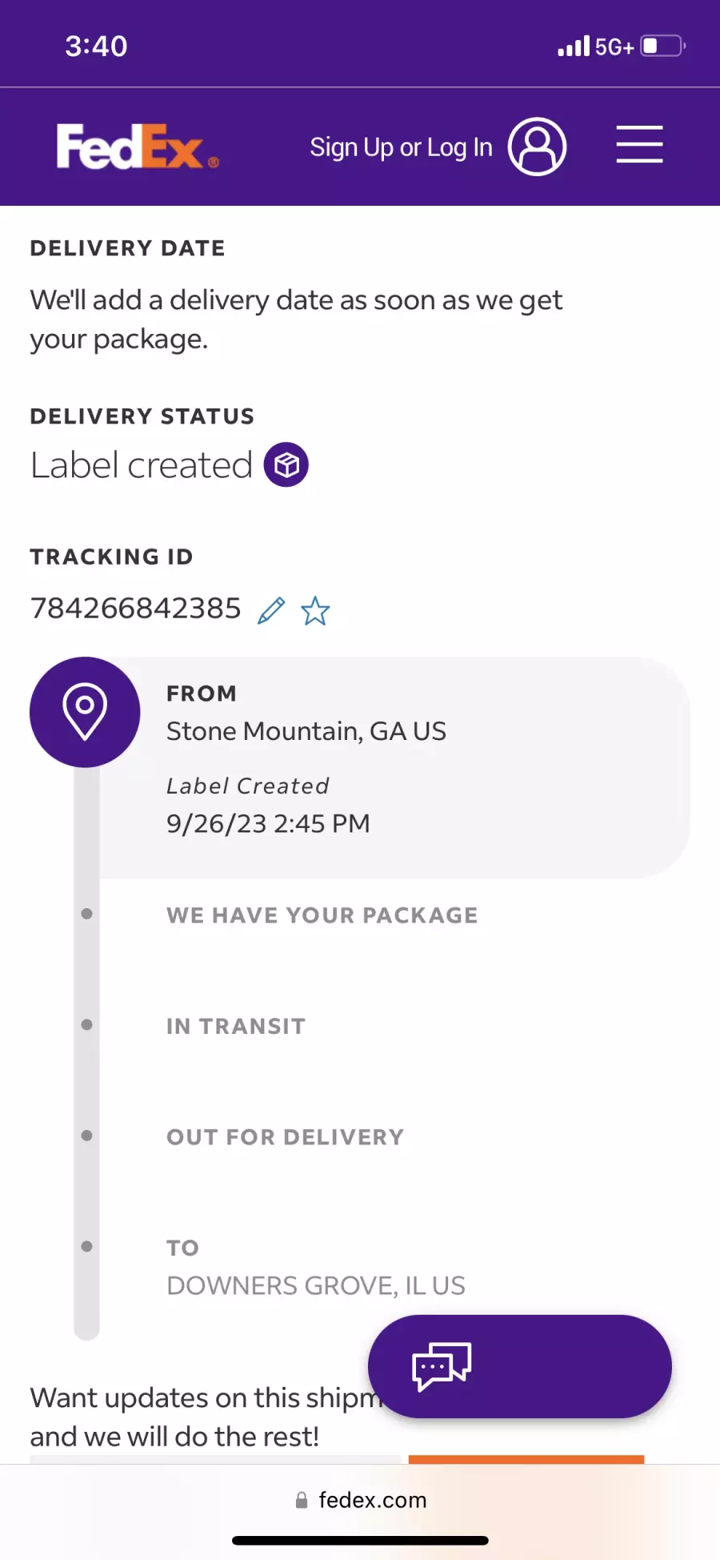Tap the battery indicator in status bar

click(663, 46)
